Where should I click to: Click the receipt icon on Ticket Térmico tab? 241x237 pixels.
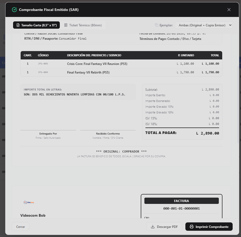[66, 25]
